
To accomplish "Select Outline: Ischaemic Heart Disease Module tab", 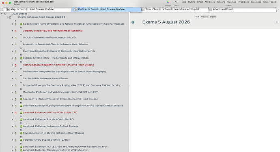I will pos(106,9).
